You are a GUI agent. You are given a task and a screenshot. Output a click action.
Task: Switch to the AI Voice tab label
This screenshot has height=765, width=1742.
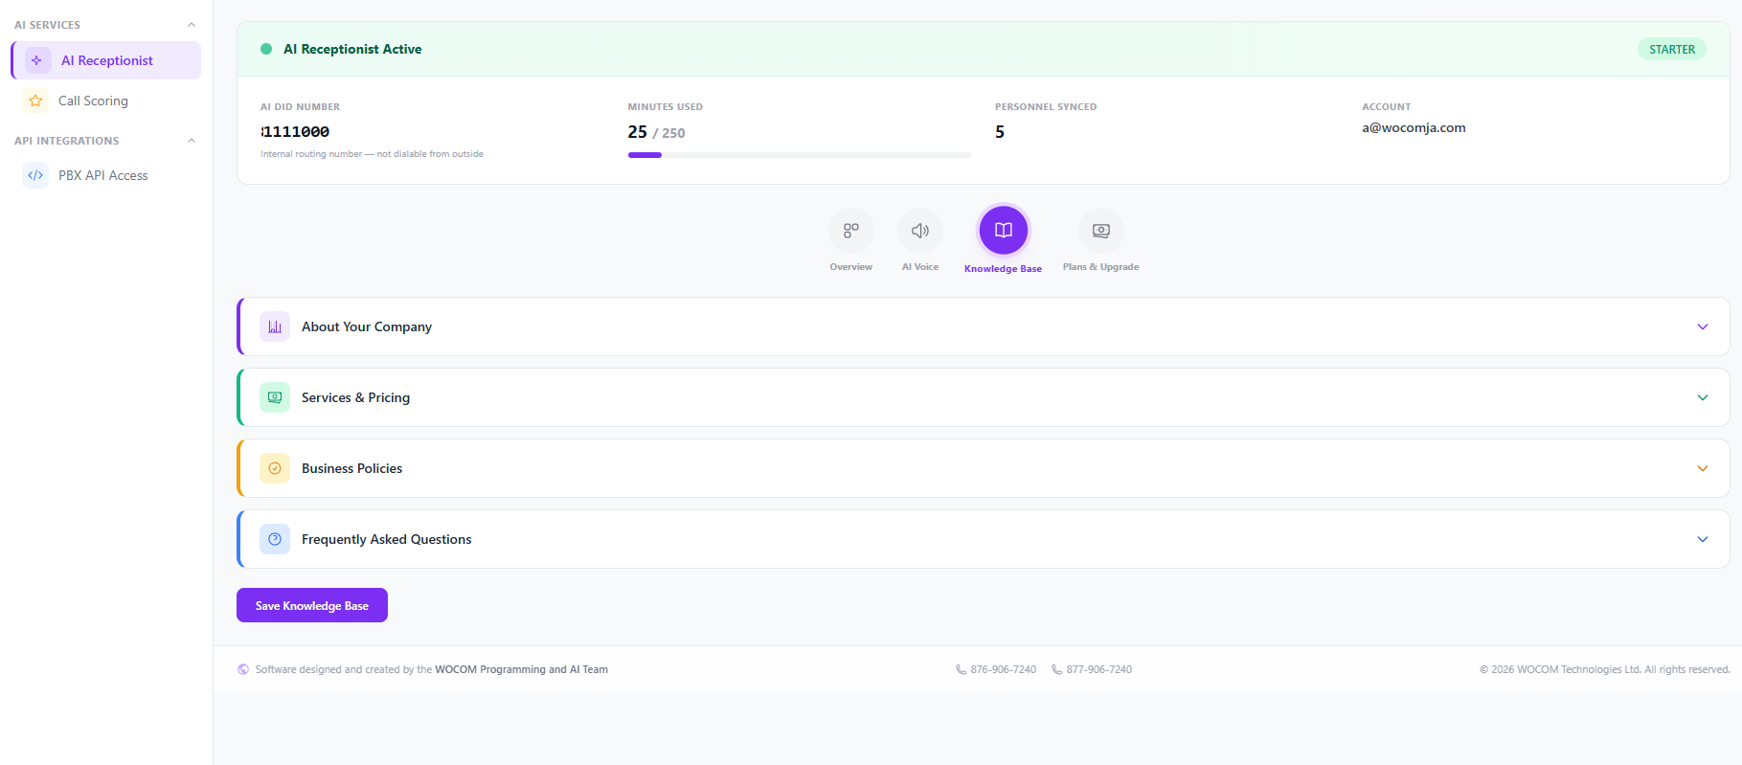coord(920,267)
